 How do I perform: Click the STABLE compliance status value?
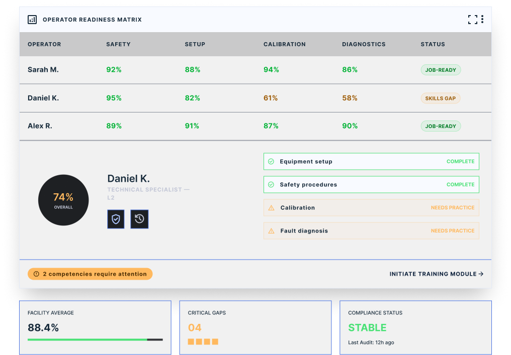367,328
